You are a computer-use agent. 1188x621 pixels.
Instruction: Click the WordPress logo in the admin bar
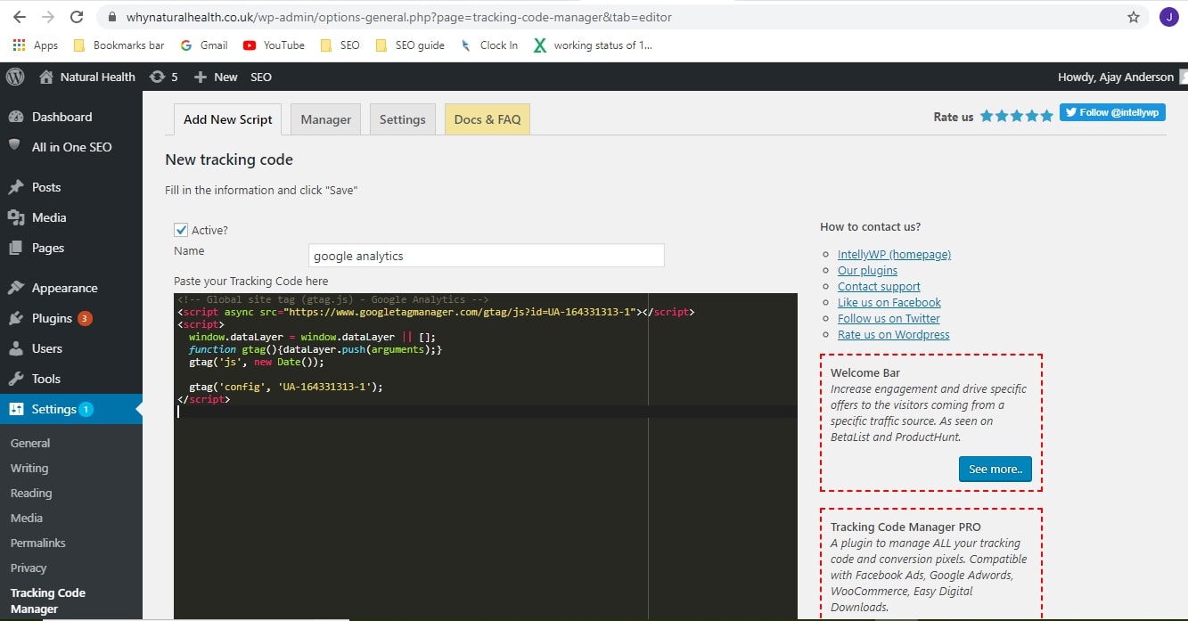[14, 77]
